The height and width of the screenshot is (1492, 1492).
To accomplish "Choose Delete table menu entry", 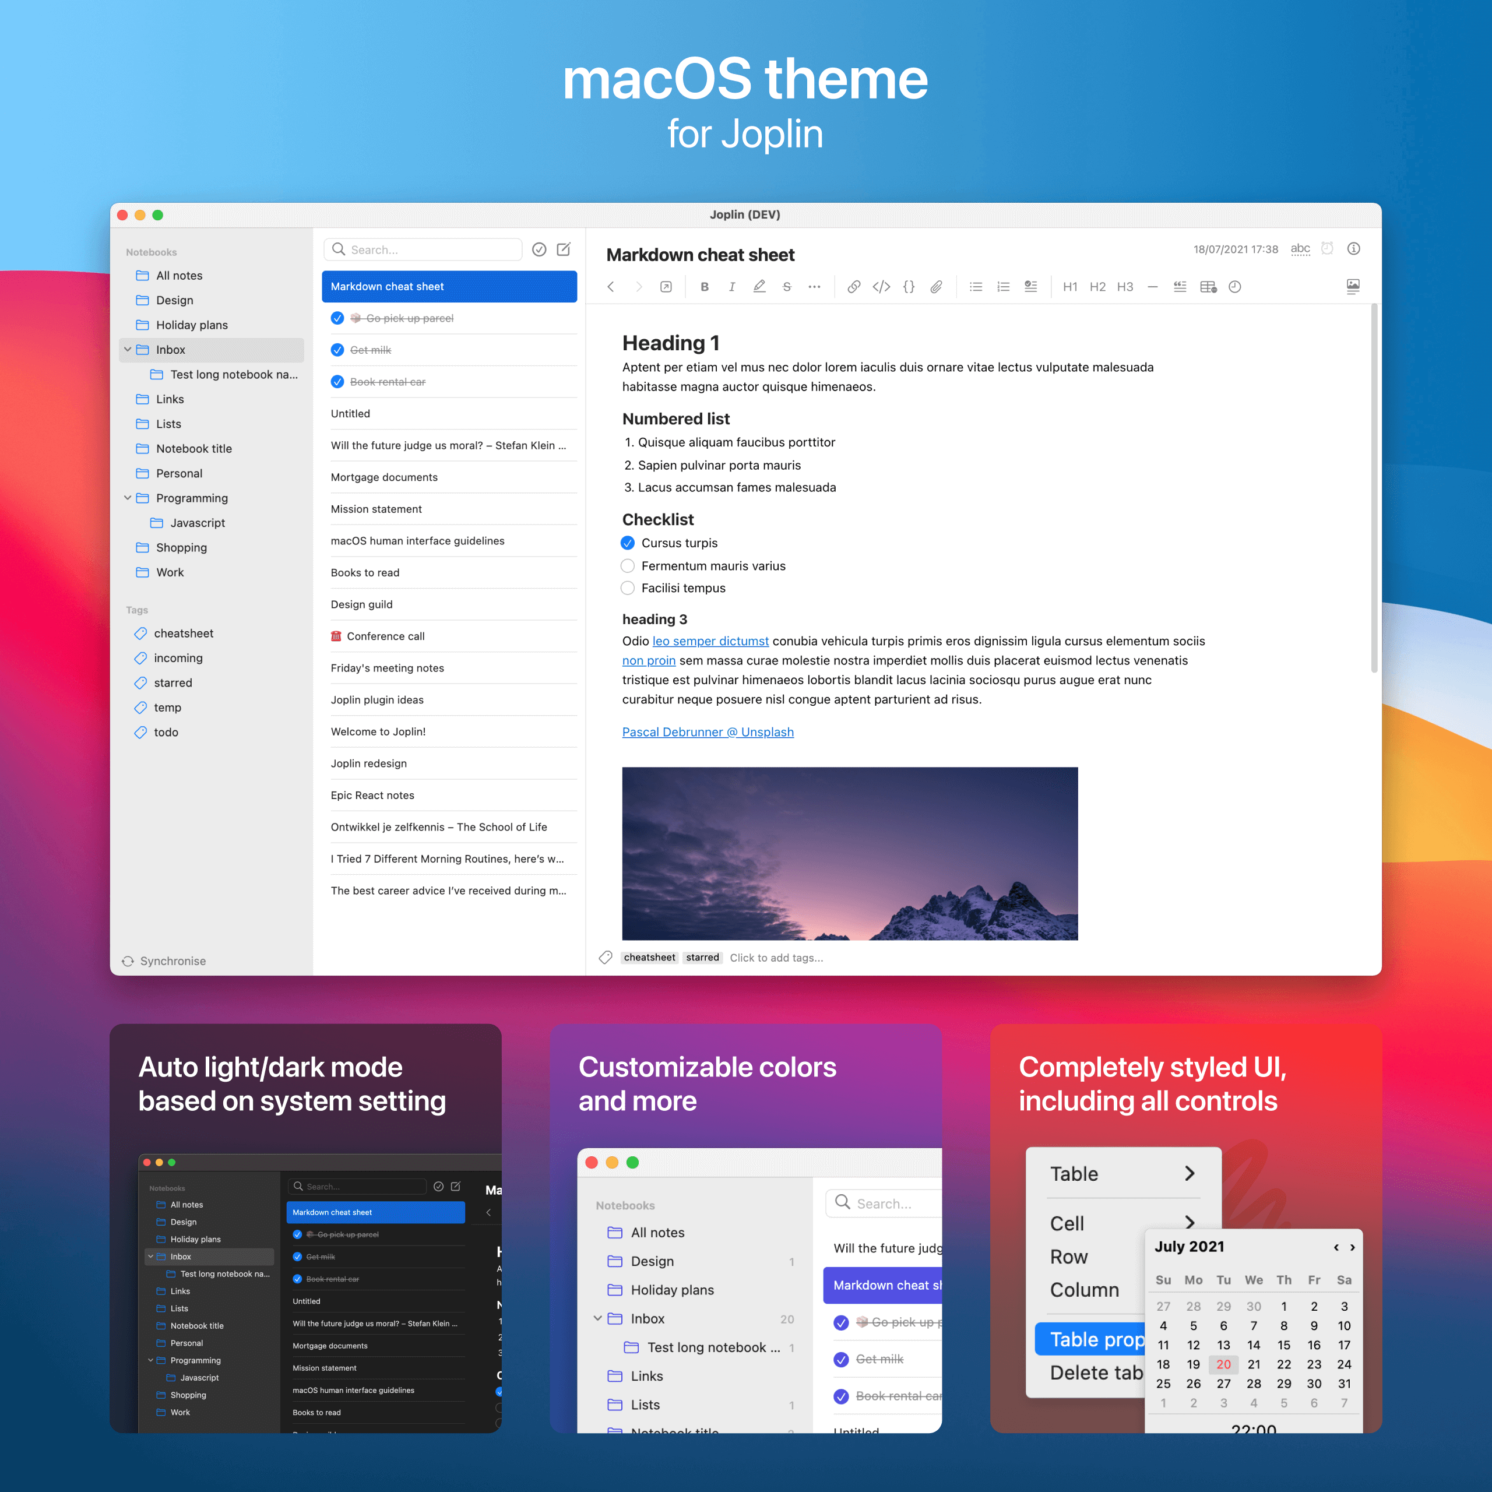I will coord(1096,1373).
